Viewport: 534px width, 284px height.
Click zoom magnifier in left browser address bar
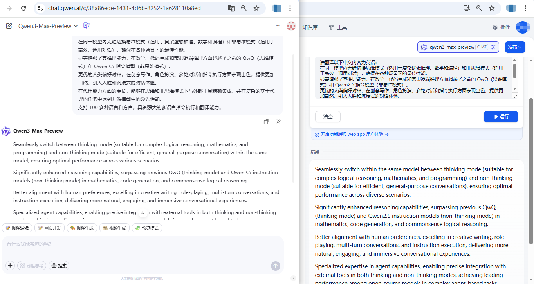[244, 8]
